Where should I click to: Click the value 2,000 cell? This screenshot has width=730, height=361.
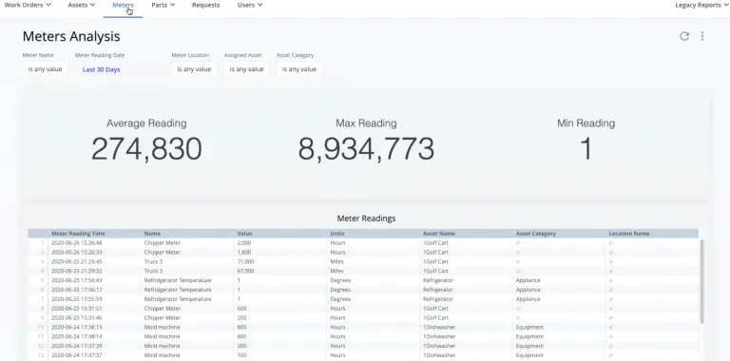coord(244,243)
